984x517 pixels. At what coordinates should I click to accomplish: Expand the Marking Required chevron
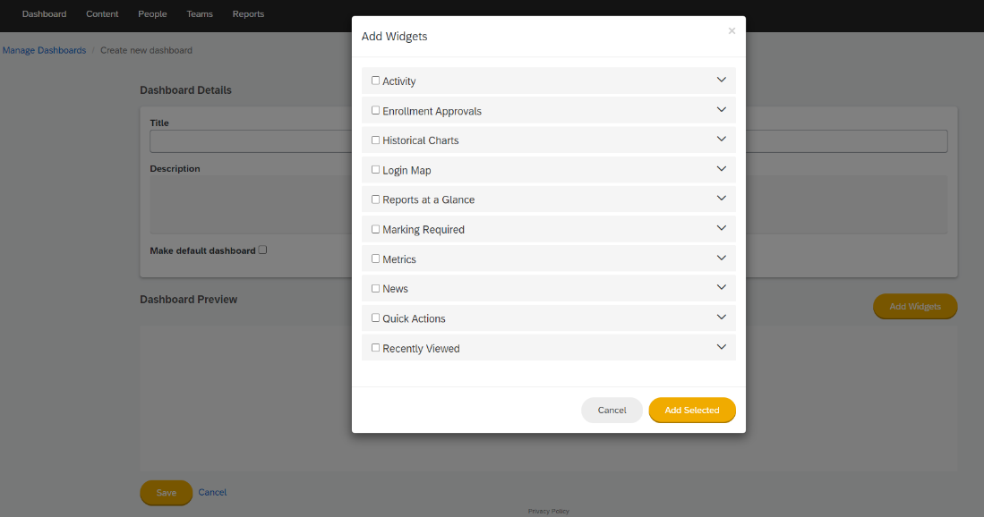point(721,228)
